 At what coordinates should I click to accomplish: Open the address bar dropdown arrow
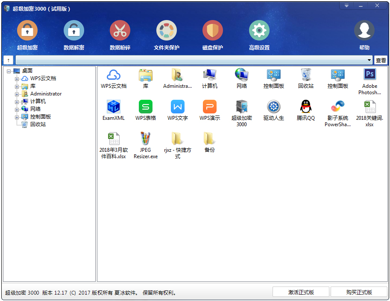tap(369, 61)
